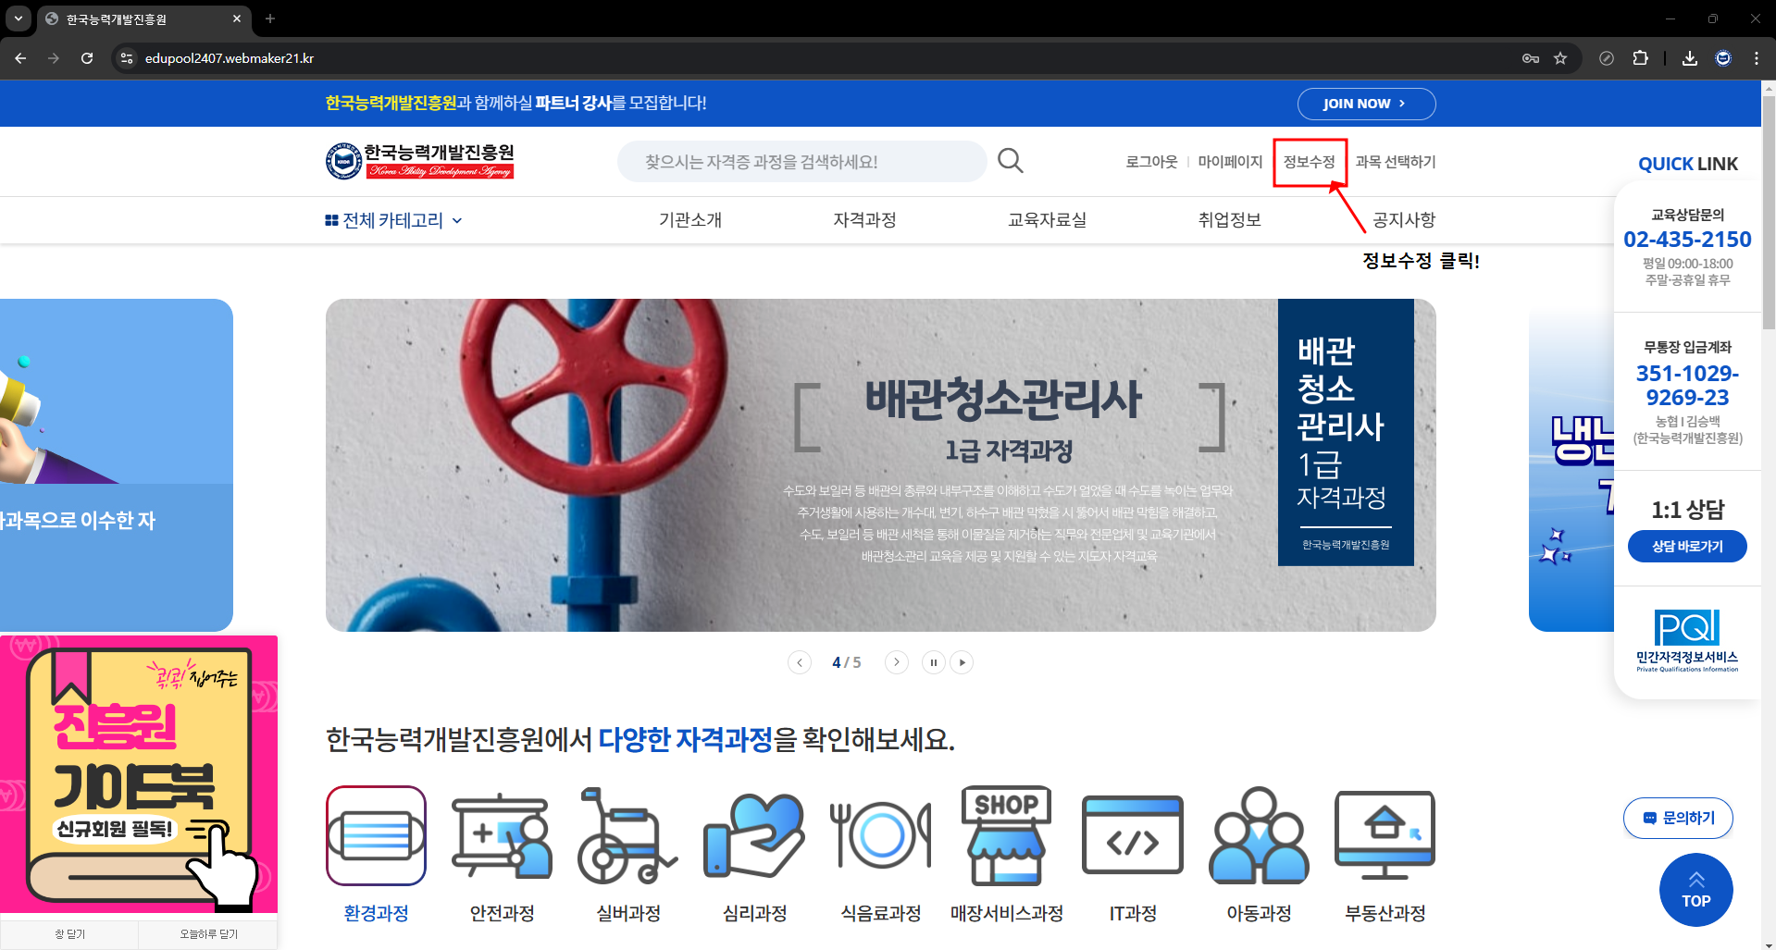
Task: Open the 환경과정 mask icon
Action: click(376, 836)
